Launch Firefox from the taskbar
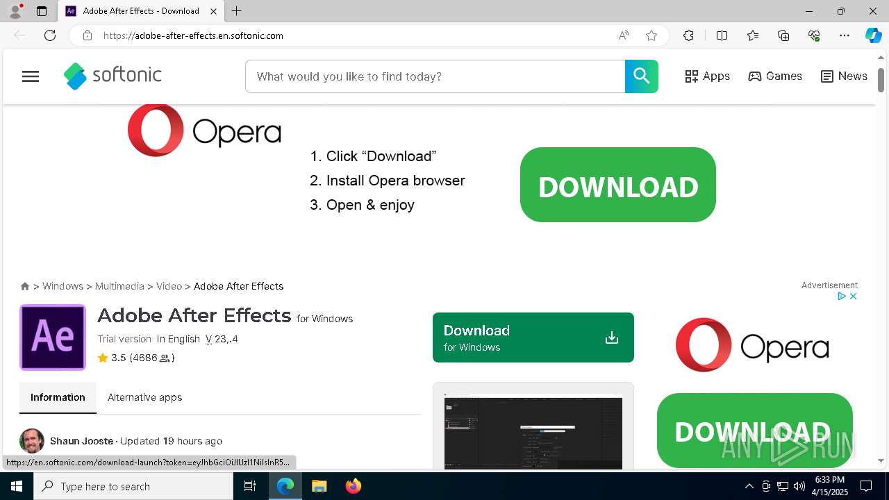Viewport: 889px width, 500px height. (354, 486)
